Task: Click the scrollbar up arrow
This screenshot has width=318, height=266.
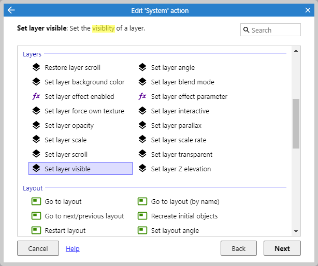Action: click(296, 51)
